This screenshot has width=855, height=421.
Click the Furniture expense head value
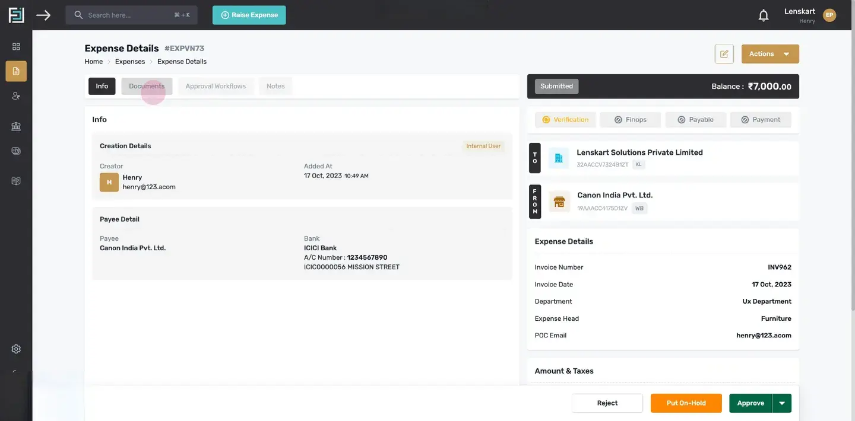click(x=776, y=319)
